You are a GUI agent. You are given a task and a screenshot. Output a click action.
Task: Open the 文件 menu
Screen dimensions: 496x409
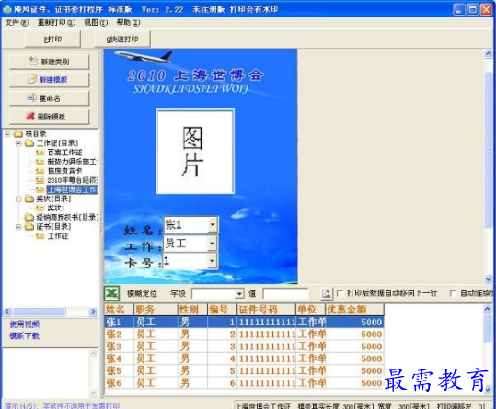pos(17,22)
